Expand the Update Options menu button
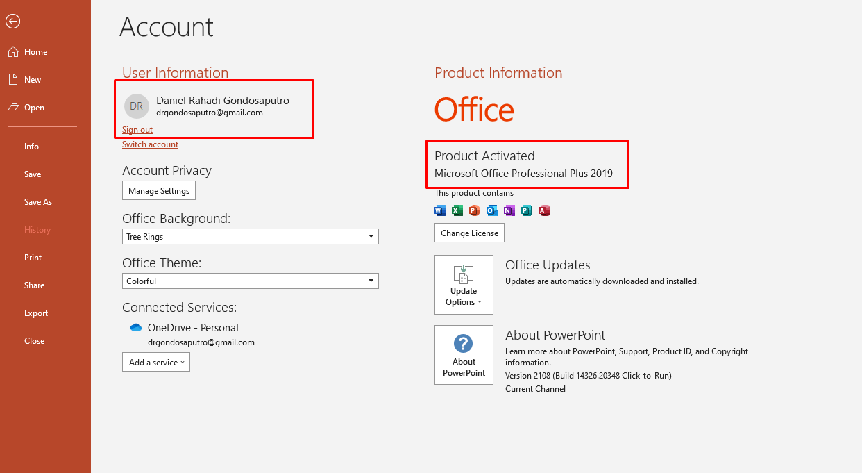The image size is (862, 473). click(464, 285)
